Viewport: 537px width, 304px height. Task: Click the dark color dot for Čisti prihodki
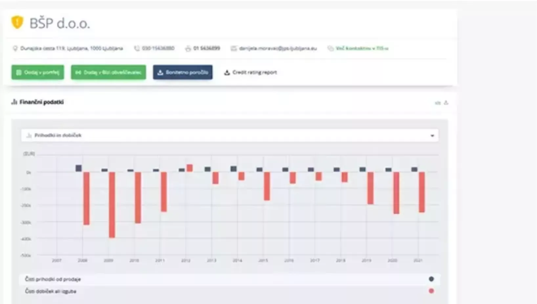click(x=431, y=279)
